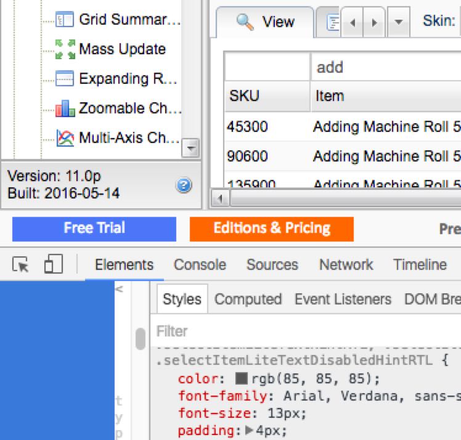Expand the padding property triangle
The image size is (461, 440).
tap(250, 431)
